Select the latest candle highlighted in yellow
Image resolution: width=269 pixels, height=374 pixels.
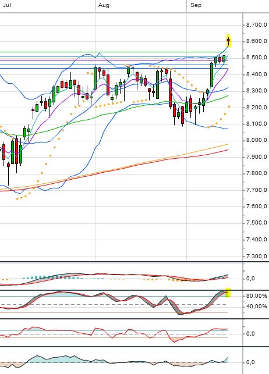[x=228, y=41]
